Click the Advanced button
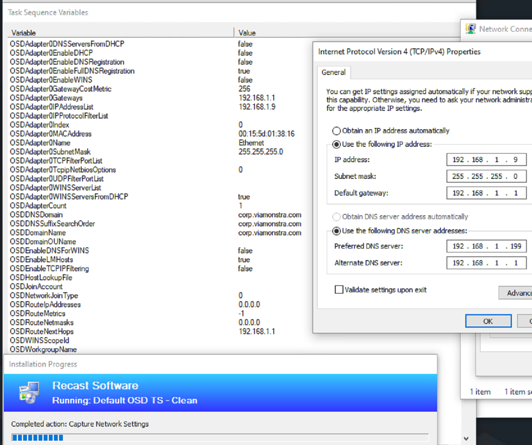The height and width of the screenshot is (445, 532). (x=516, y=293)
